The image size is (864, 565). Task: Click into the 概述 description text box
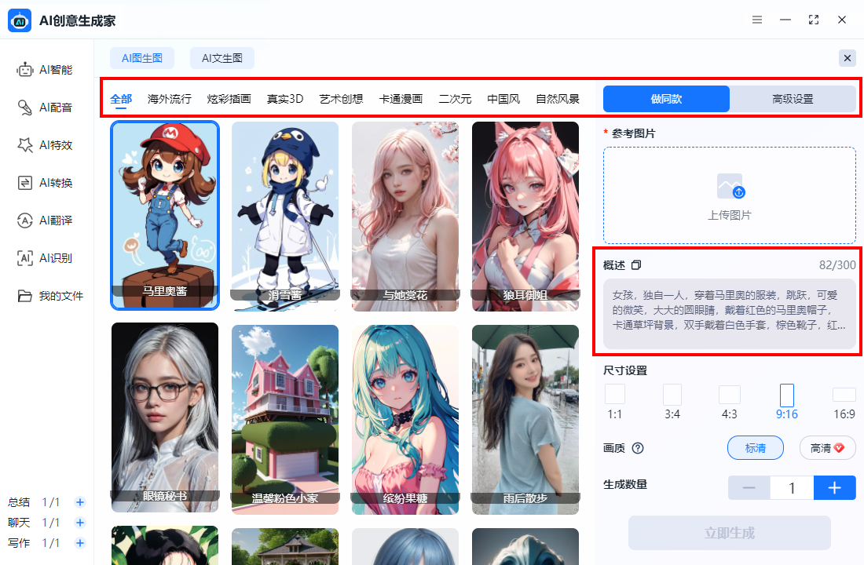point(730,314)
